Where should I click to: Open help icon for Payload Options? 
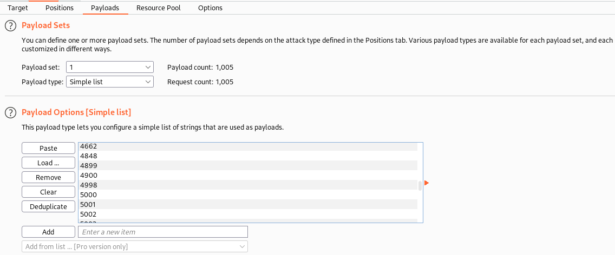[x=10, y=113]
